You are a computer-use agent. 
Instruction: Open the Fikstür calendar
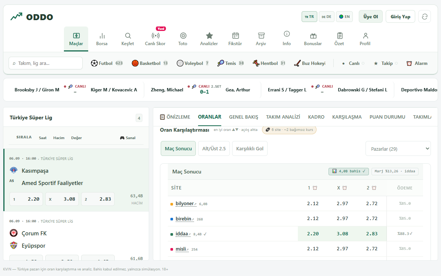point(235,39)
